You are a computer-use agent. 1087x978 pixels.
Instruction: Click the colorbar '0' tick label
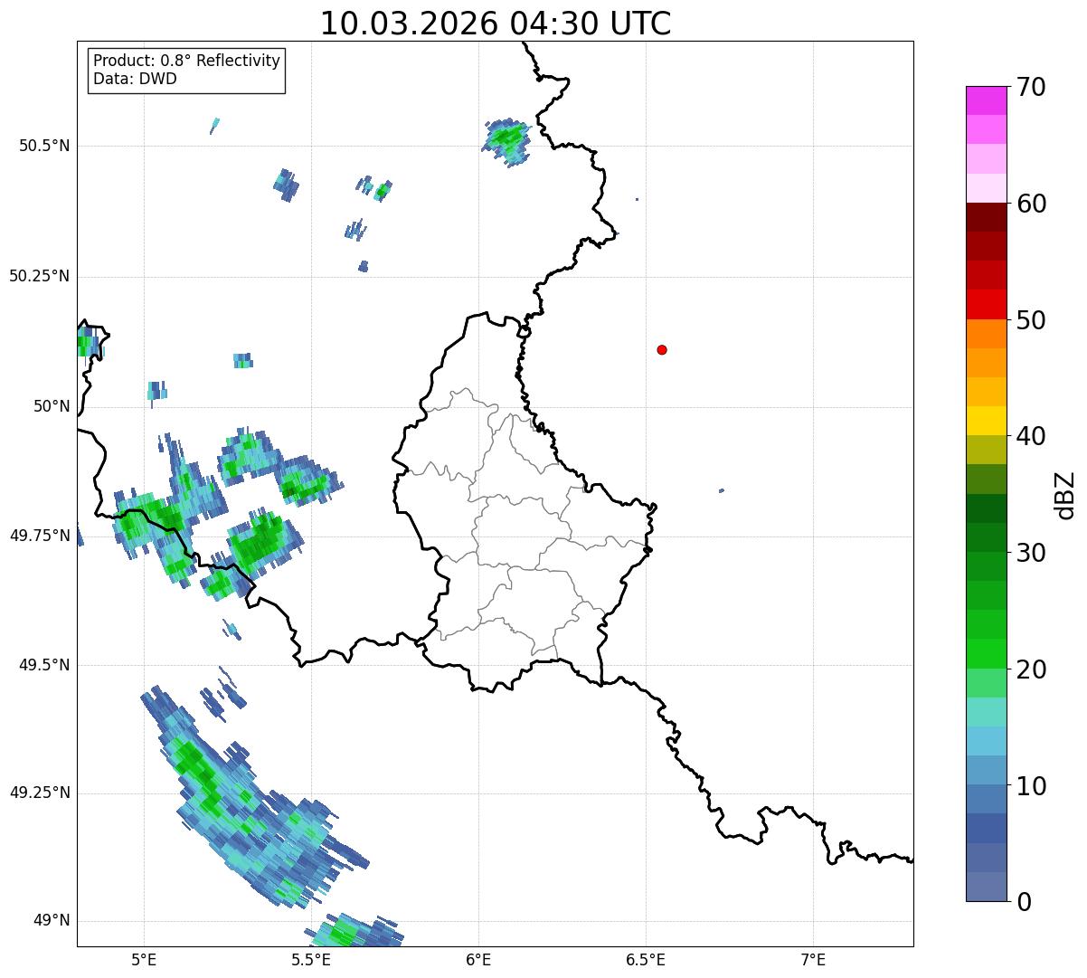(x=1024, y=902)
